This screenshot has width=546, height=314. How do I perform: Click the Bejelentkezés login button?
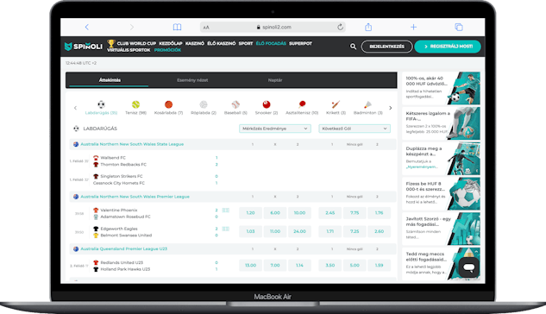387,47
